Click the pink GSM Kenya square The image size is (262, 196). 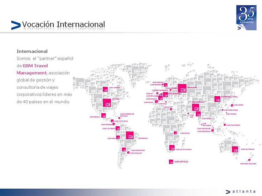coord(175,133)
